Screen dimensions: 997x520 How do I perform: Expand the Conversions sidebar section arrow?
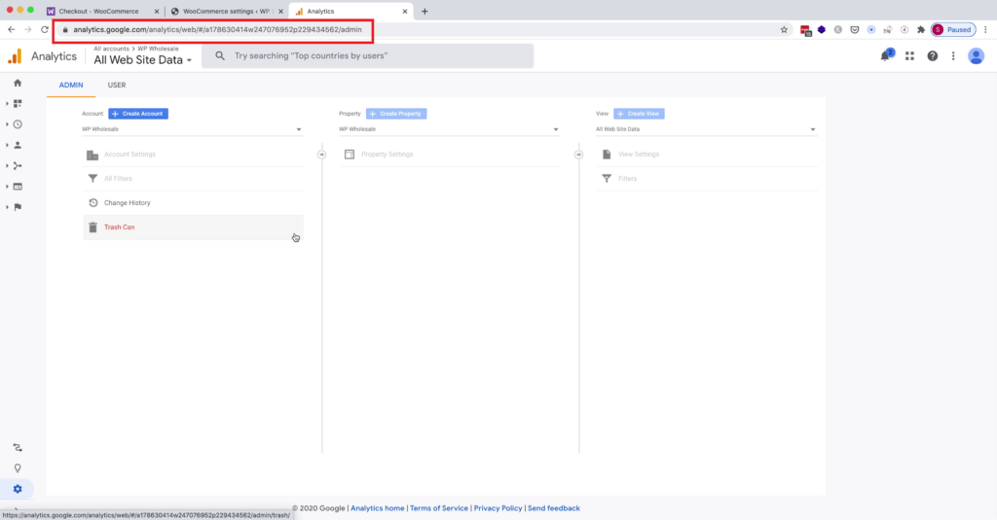coord(7,207)
